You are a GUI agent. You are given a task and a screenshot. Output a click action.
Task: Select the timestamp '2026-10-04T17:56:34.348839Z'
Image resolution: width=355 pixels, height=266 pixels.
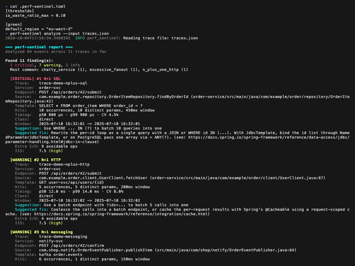click(38, 38)
